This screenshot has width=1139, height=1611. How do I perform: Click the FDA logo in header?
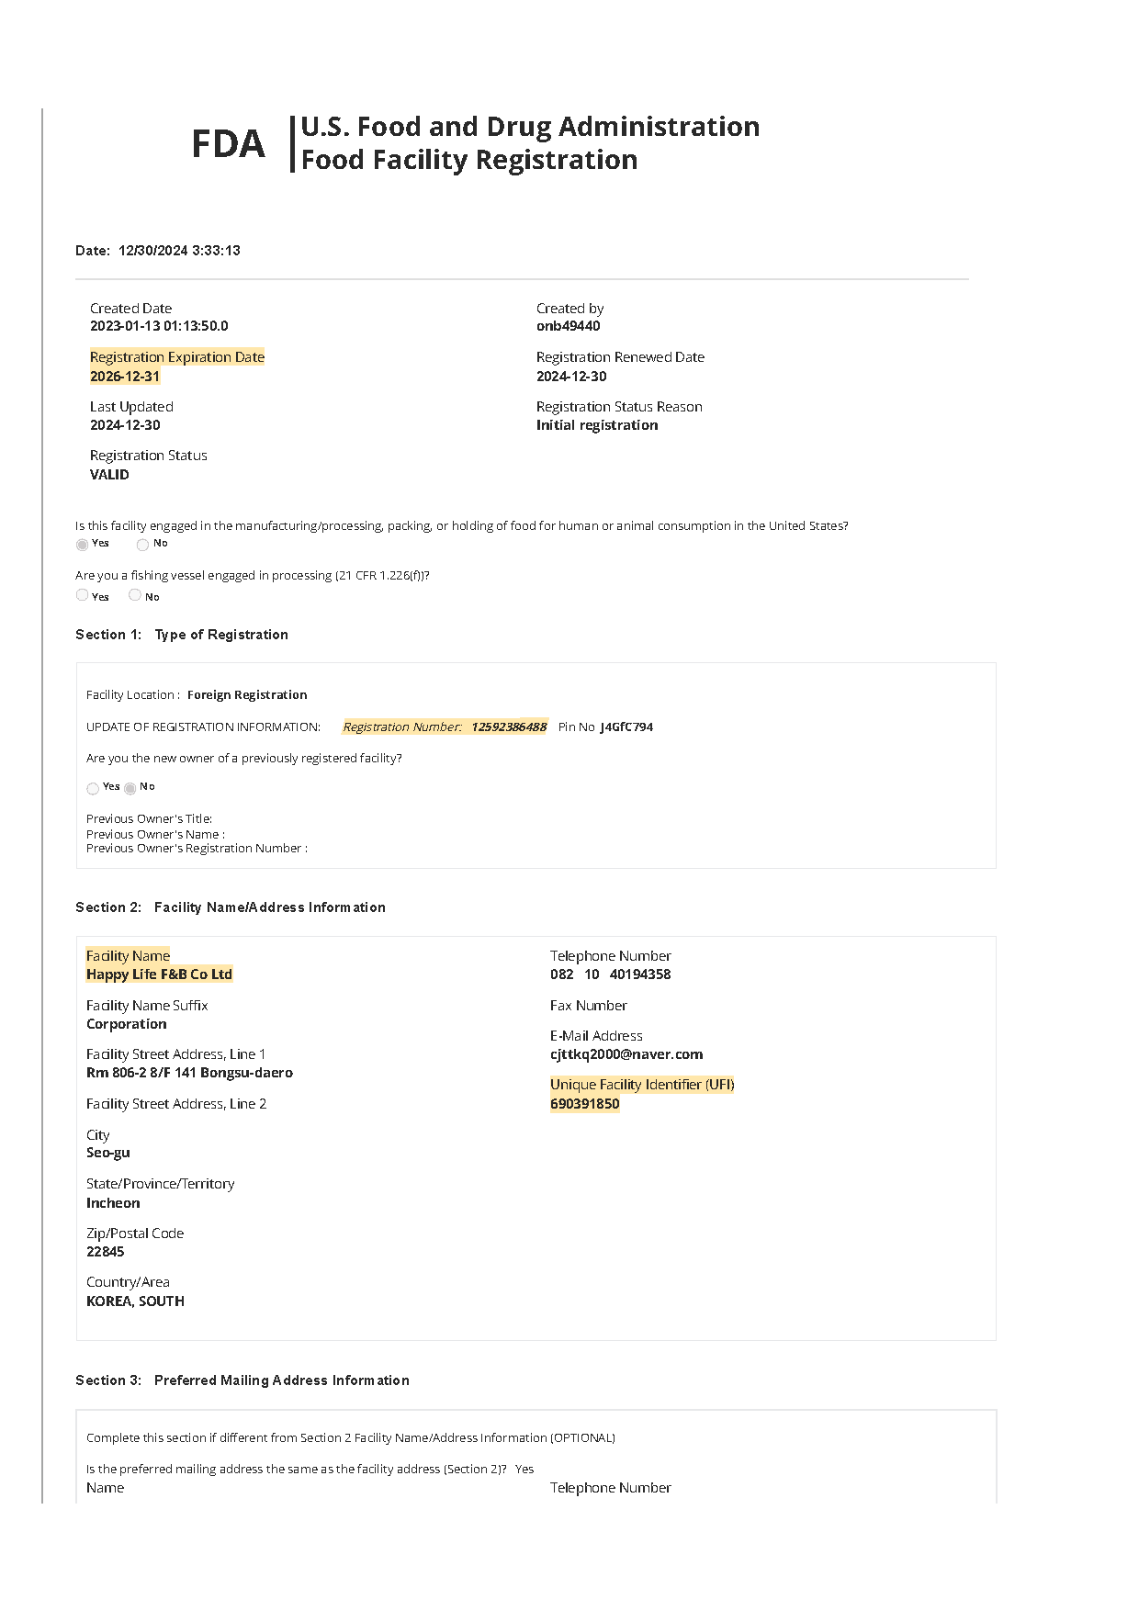[x=228, y=144]
